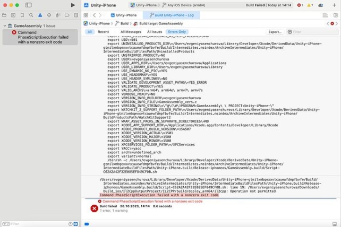Screen dimensions: 341x227
Task: Switch to the All Messages filter
Action: coord(131,32)
